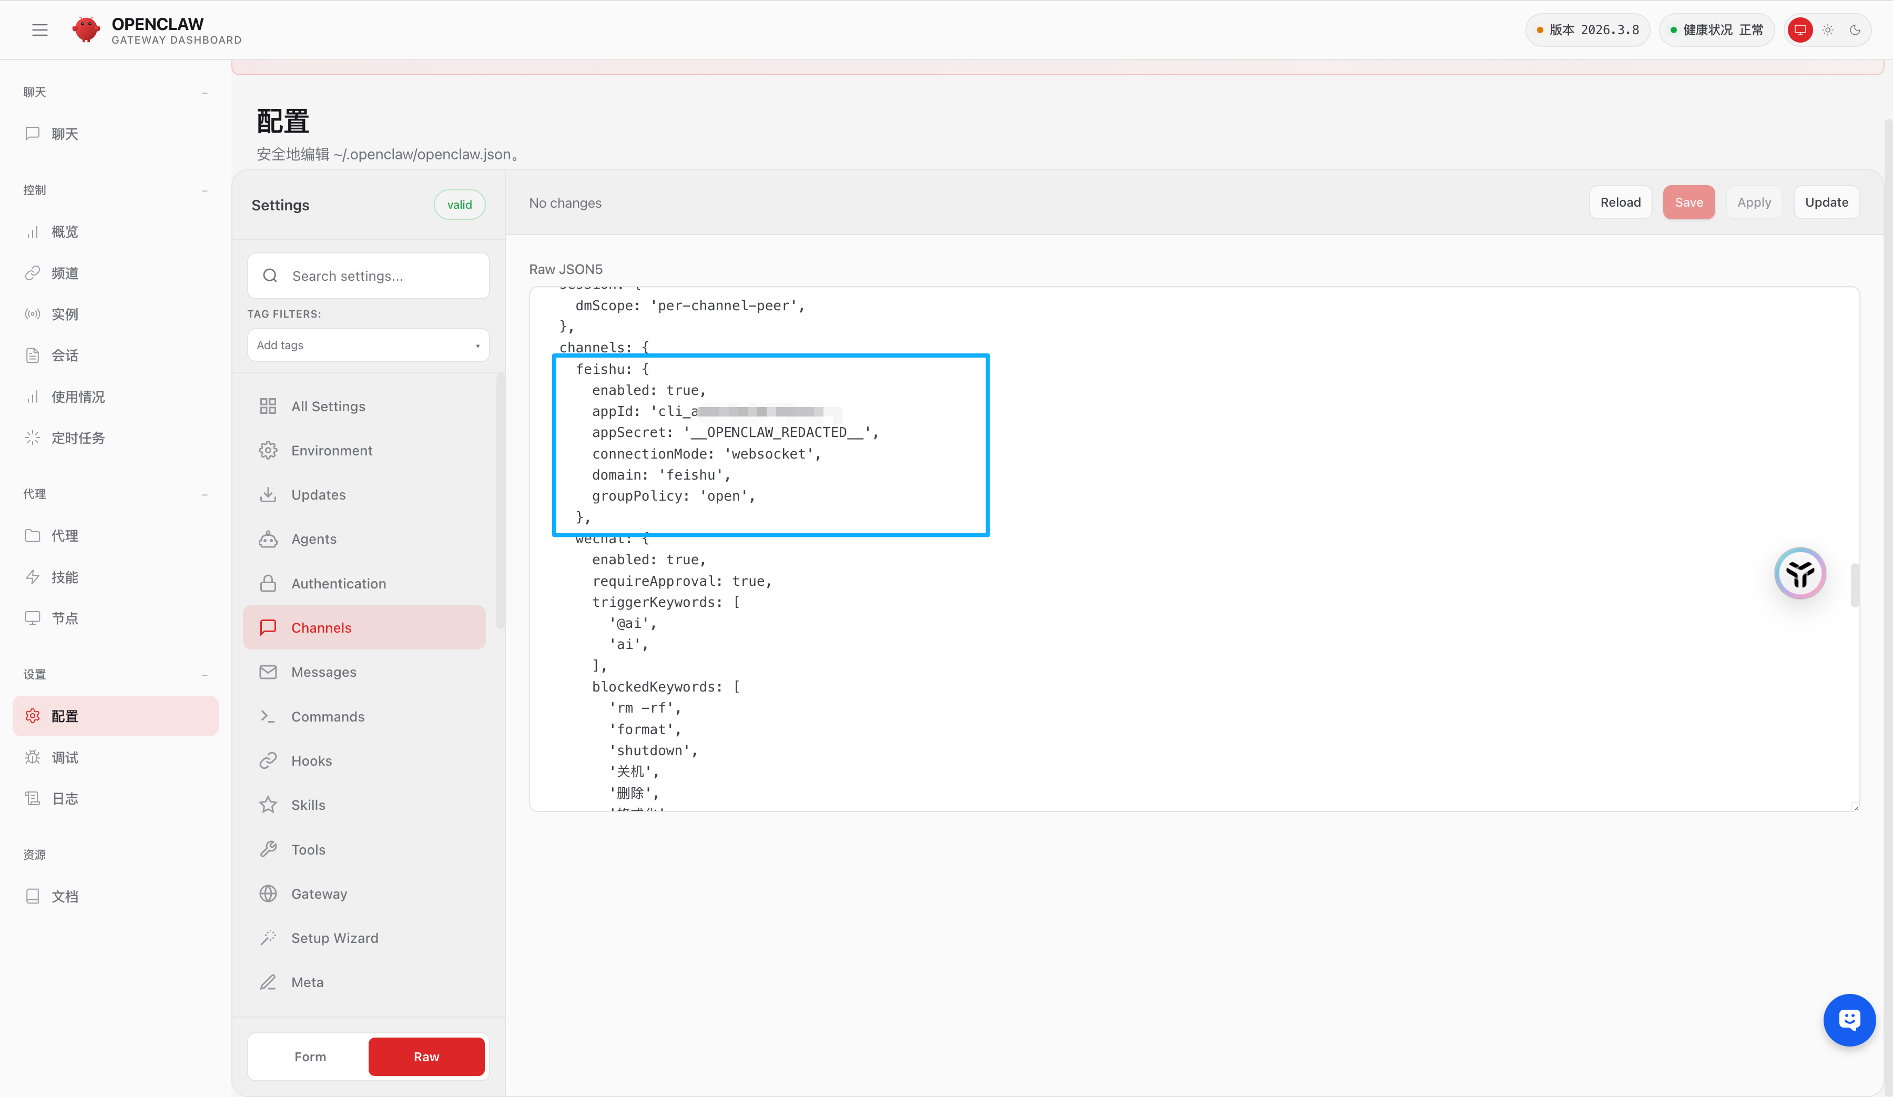The height and width of the screenshot is (1097, 1893).
Task: Open 定时任务 in the sidebar
Action: [x=77, y=438]
